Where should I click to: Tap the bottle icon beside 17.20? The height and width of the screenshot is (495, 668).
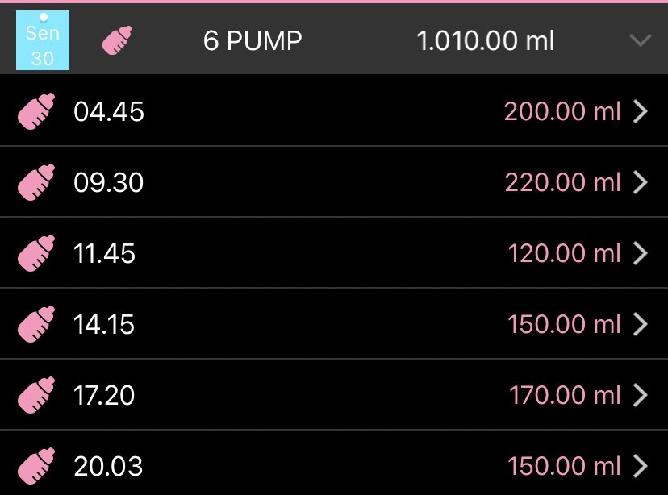(36, 395)
